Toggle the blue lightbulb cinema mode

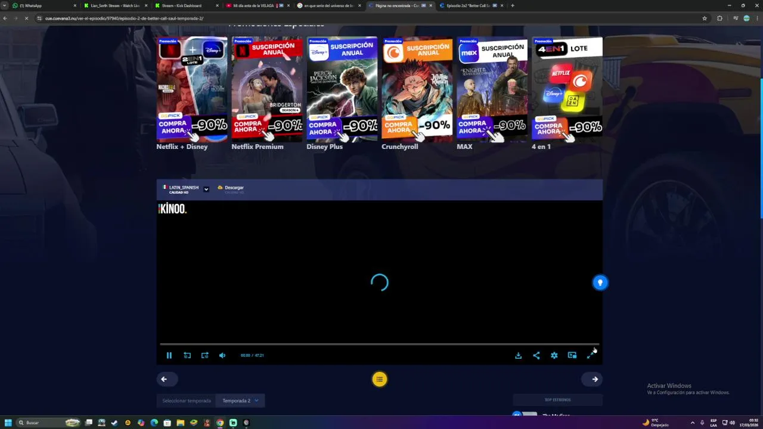(x=600, y=282)
